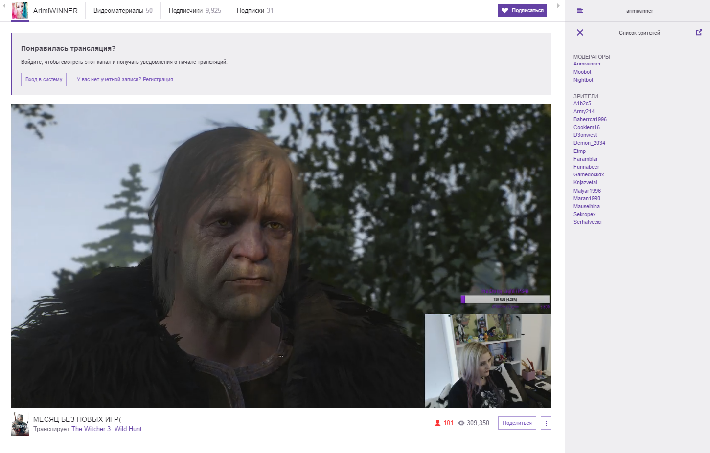Select viewer Army214
710x453 pixels.
584,111
